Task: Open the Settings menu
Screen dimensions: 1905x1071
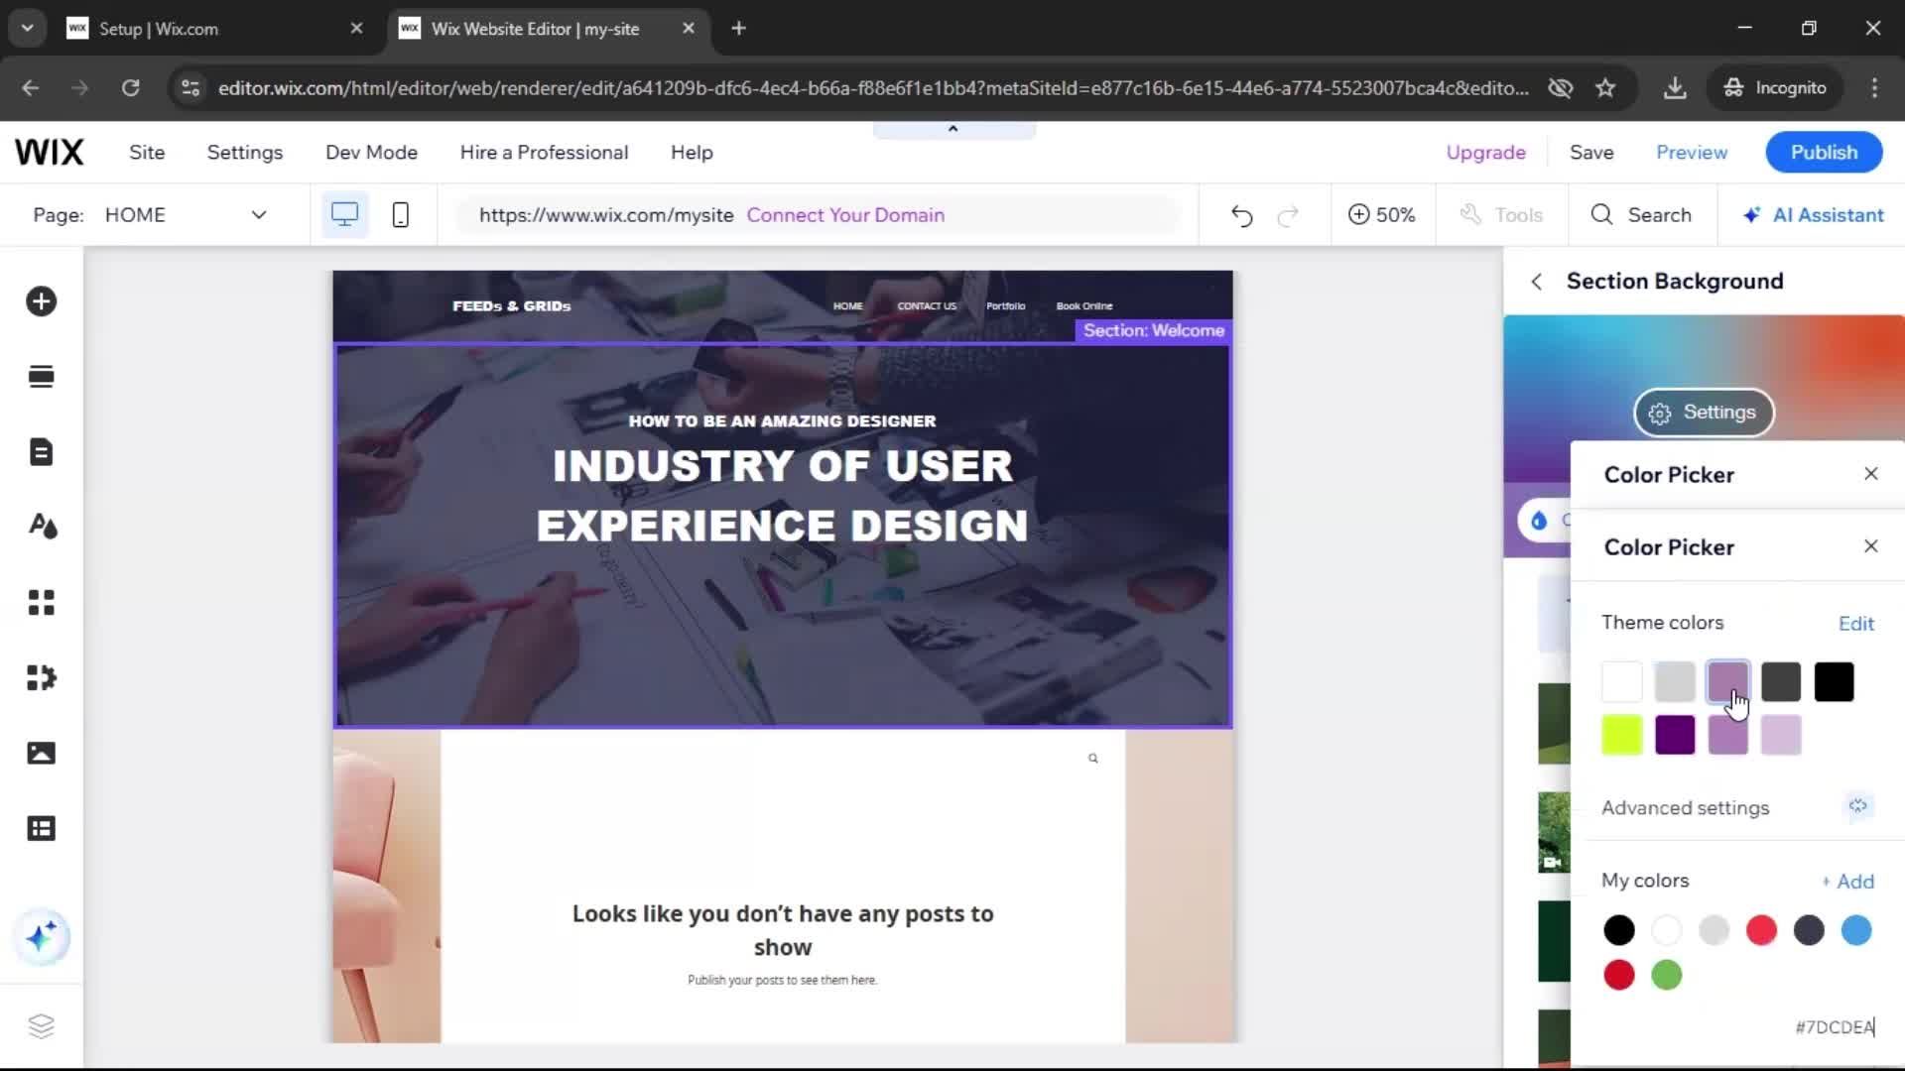Action: click(245, 153)
